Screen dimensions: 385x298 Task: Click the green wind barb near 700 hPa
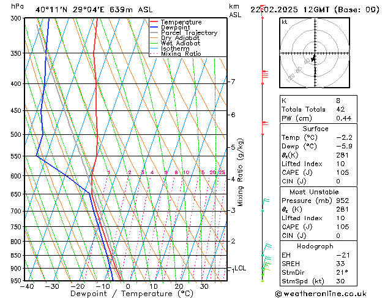(265, 205)
